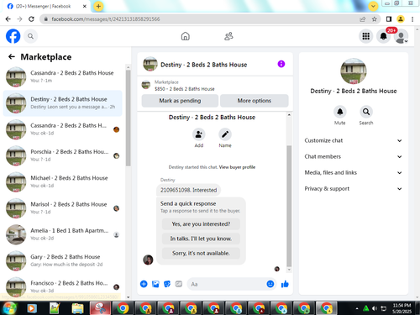Click the message input field 'Aa'

click(227, 284)
